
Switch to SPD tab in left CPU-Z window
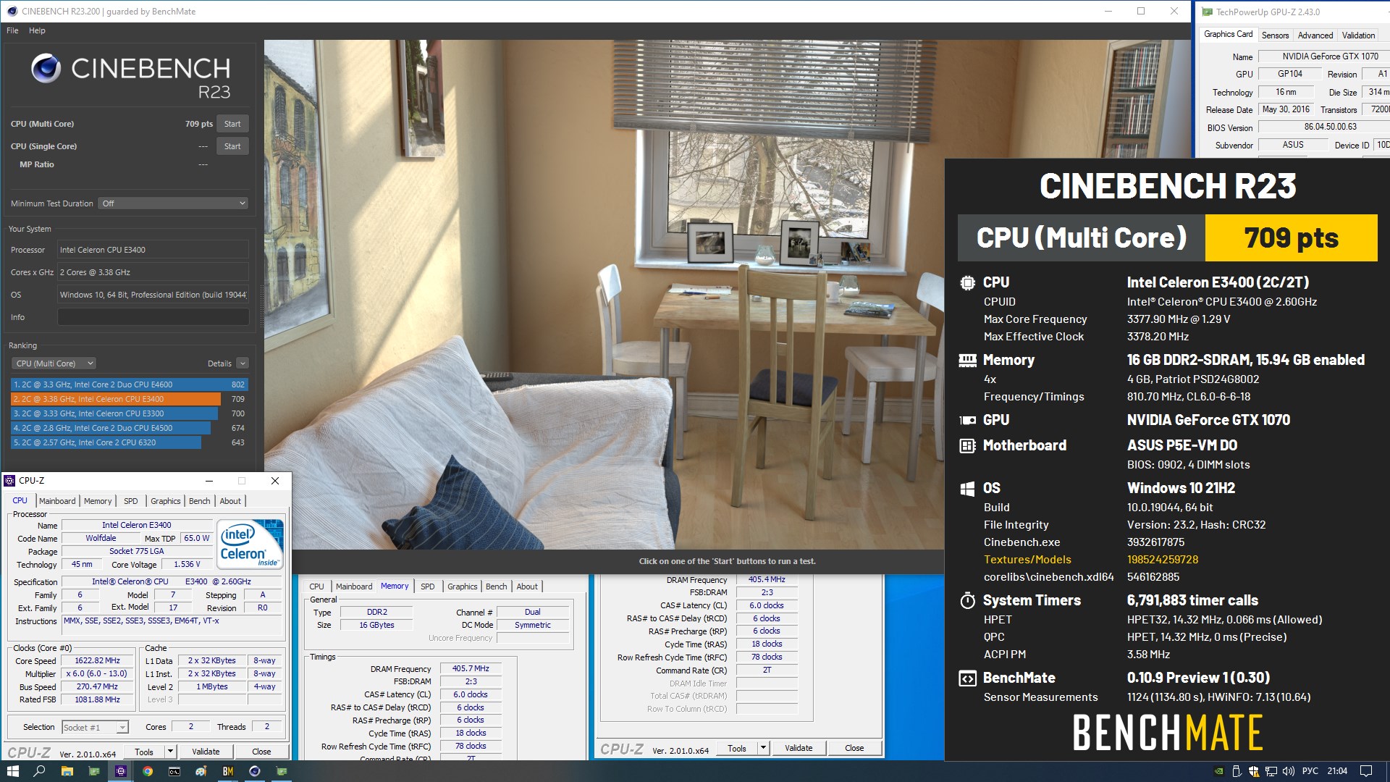pos(131,501)
